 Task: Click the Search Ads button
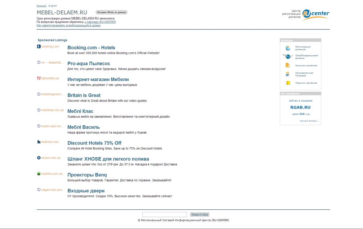coord(200,214)
